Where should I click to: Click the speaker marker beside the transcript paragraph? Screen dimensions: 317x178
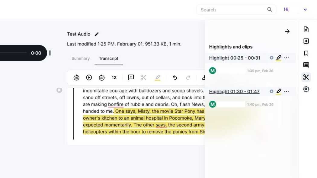pyautogui.click(x=59, y=90)
